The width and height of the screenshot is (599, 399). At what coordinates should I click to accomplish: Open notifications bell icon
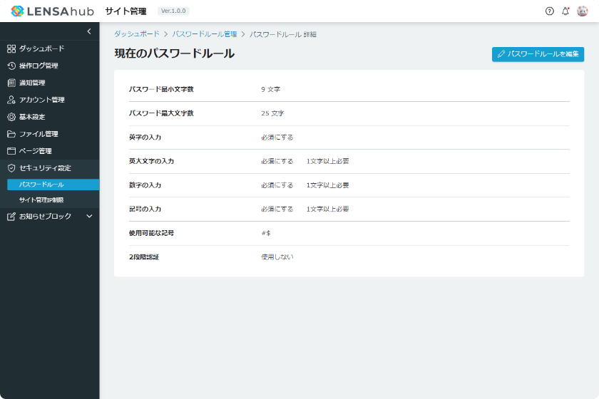[x=565, y=11]
